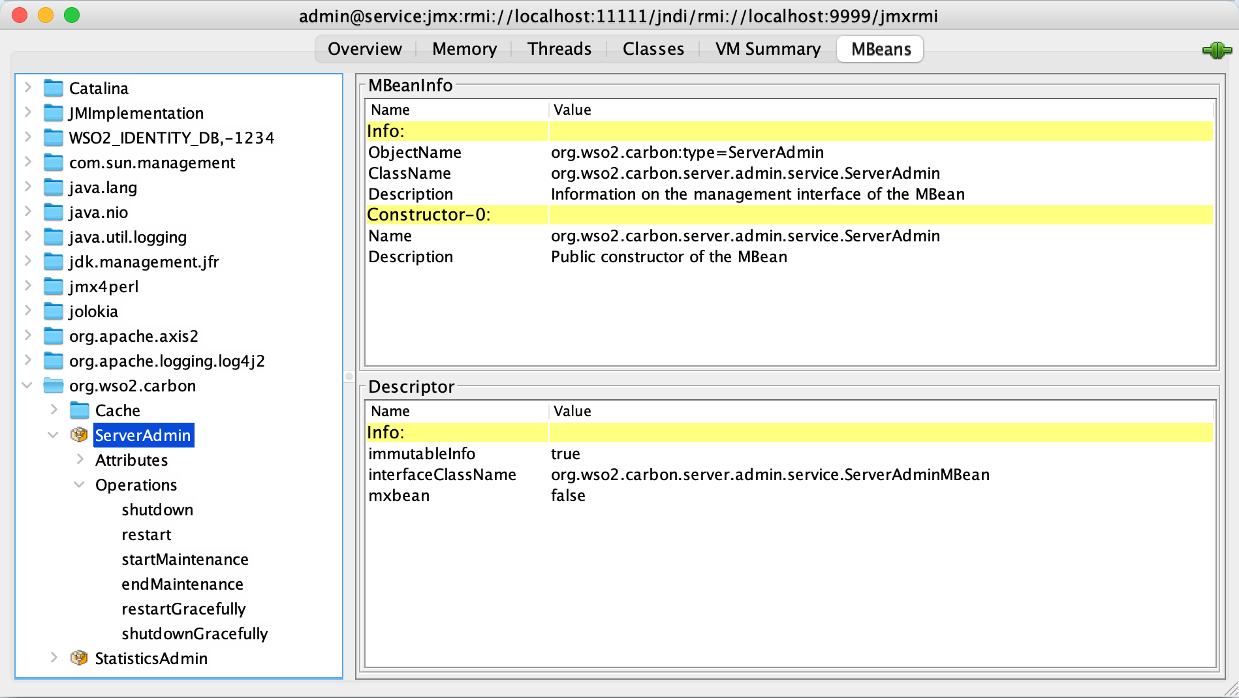Screen dimensions: 1239x698
Task: Click the StatisticsAdmin MBean icon
Action: (79, 658)
